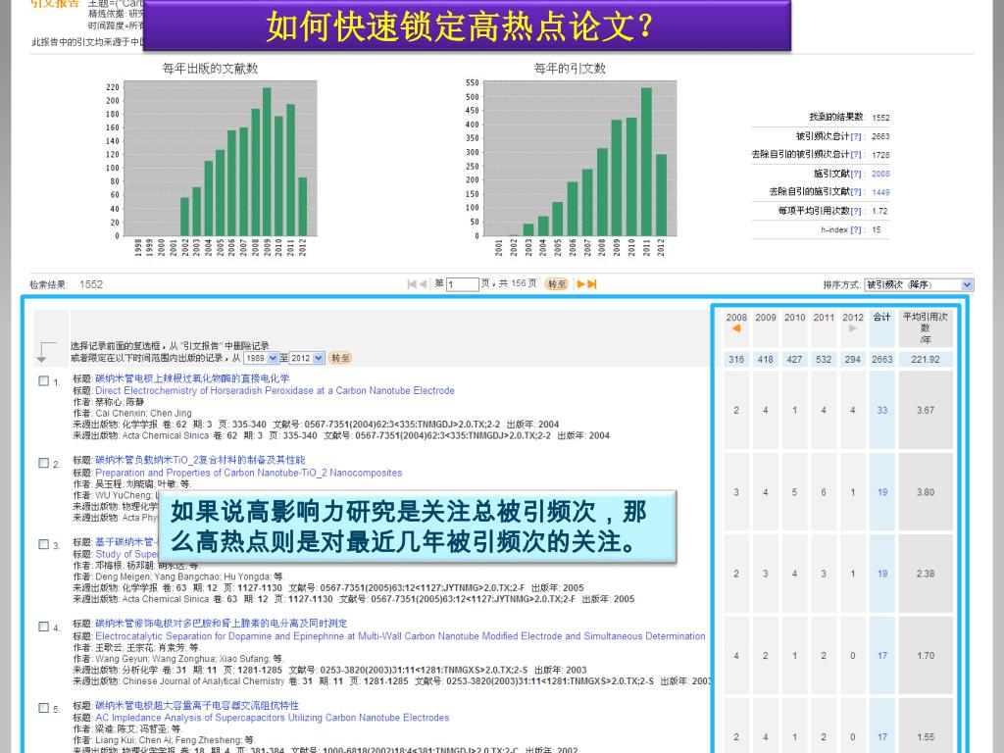Open help [?] beside 去除自引的施引文献

click(x=856, y=192)
